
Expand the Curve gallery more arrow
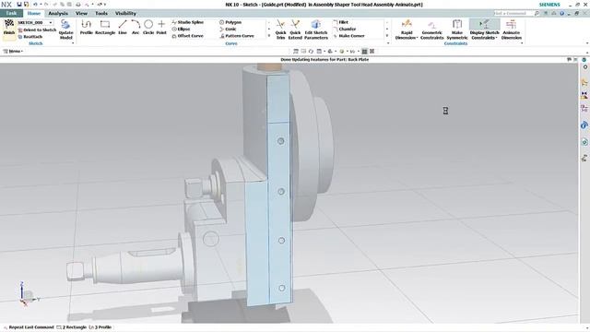coord(268,36)
